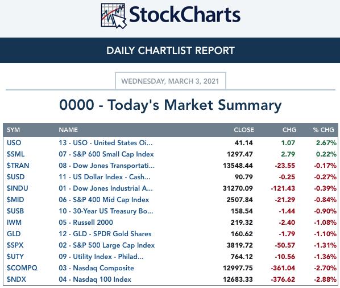
Task: Click the $UTY ticker symbol
Action: coord(15,257)
